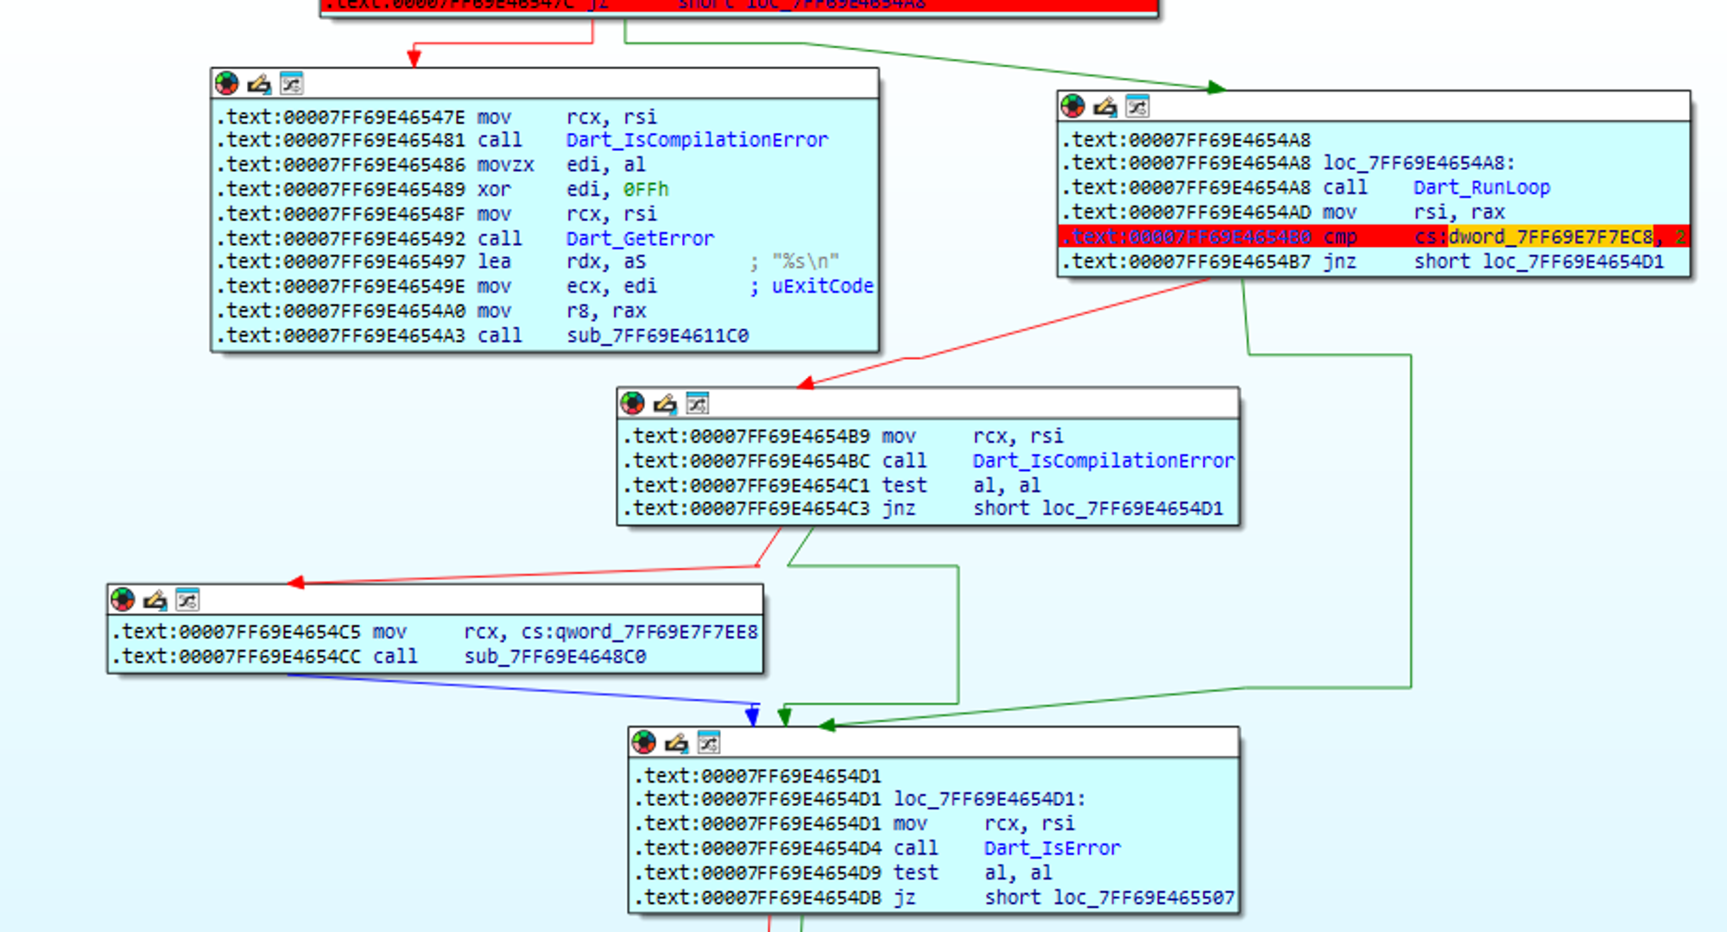This screenshot has height=932, width=1727.
Task: Click sub_7FF69E4611C0 call target
Action: point(657,336)
